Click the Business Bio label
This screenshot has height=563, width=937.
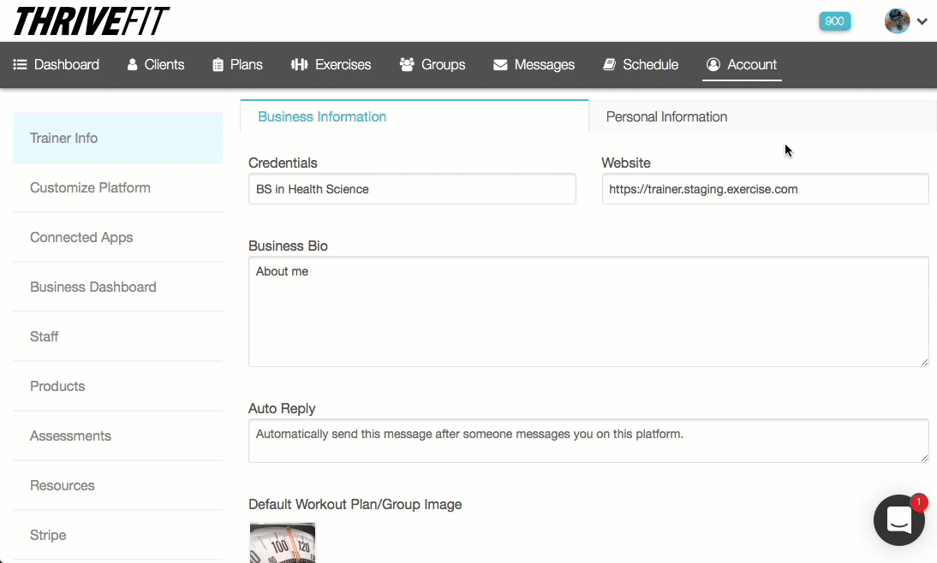288,246
